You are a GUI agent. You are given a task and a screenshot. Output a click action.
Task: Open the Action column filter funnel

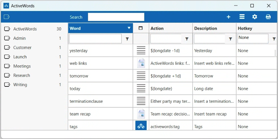[187, 39]
